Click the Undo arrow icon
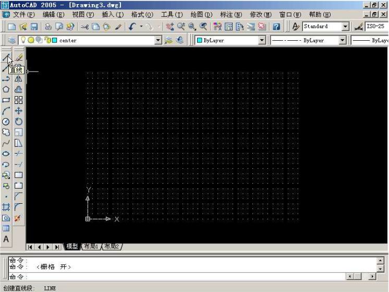Screen dimensions: 389x292 coord(132,26)
